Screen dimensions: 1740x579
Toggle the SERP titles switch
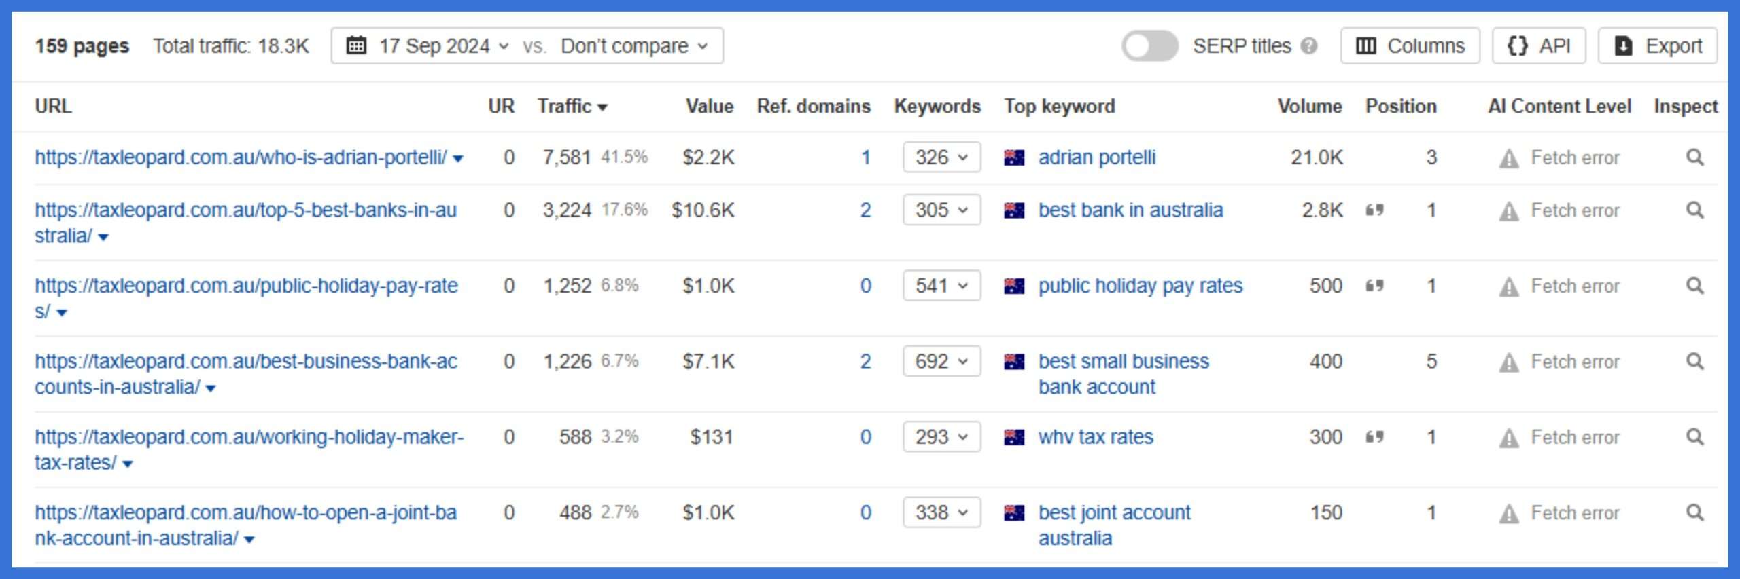point(1149,46)
